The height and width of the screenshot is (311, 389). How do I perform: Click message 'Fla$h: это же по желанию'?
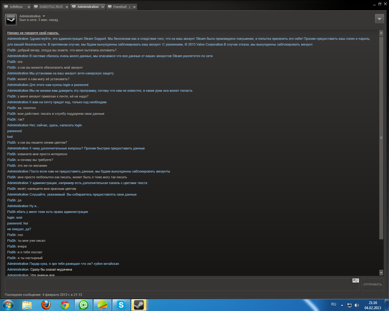[x=27, y=166]
